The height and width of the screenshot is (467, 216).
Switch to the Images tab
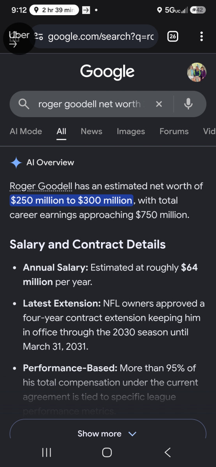coord(131,131)
